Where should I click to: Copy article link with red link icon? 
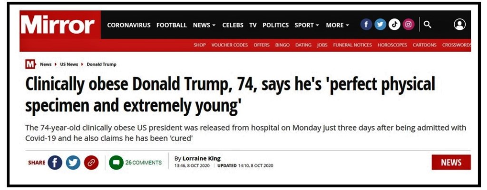(91, 163)
